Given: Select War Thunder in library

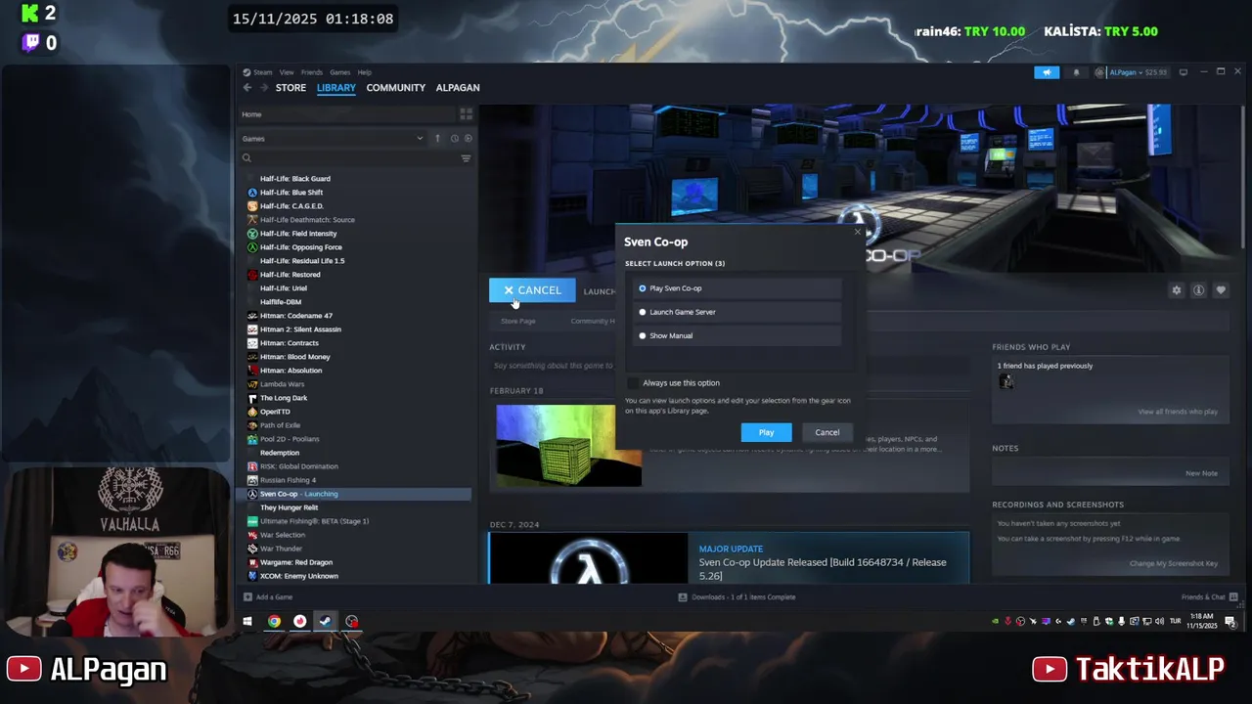Looking at the screenshot, I should click(x=281, y=549).
